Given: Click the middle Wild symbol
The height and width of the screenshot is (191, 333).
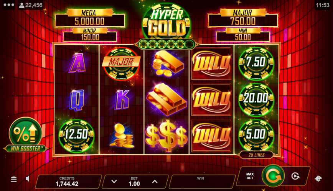Looking at the screenshot, I should point(211,100).
